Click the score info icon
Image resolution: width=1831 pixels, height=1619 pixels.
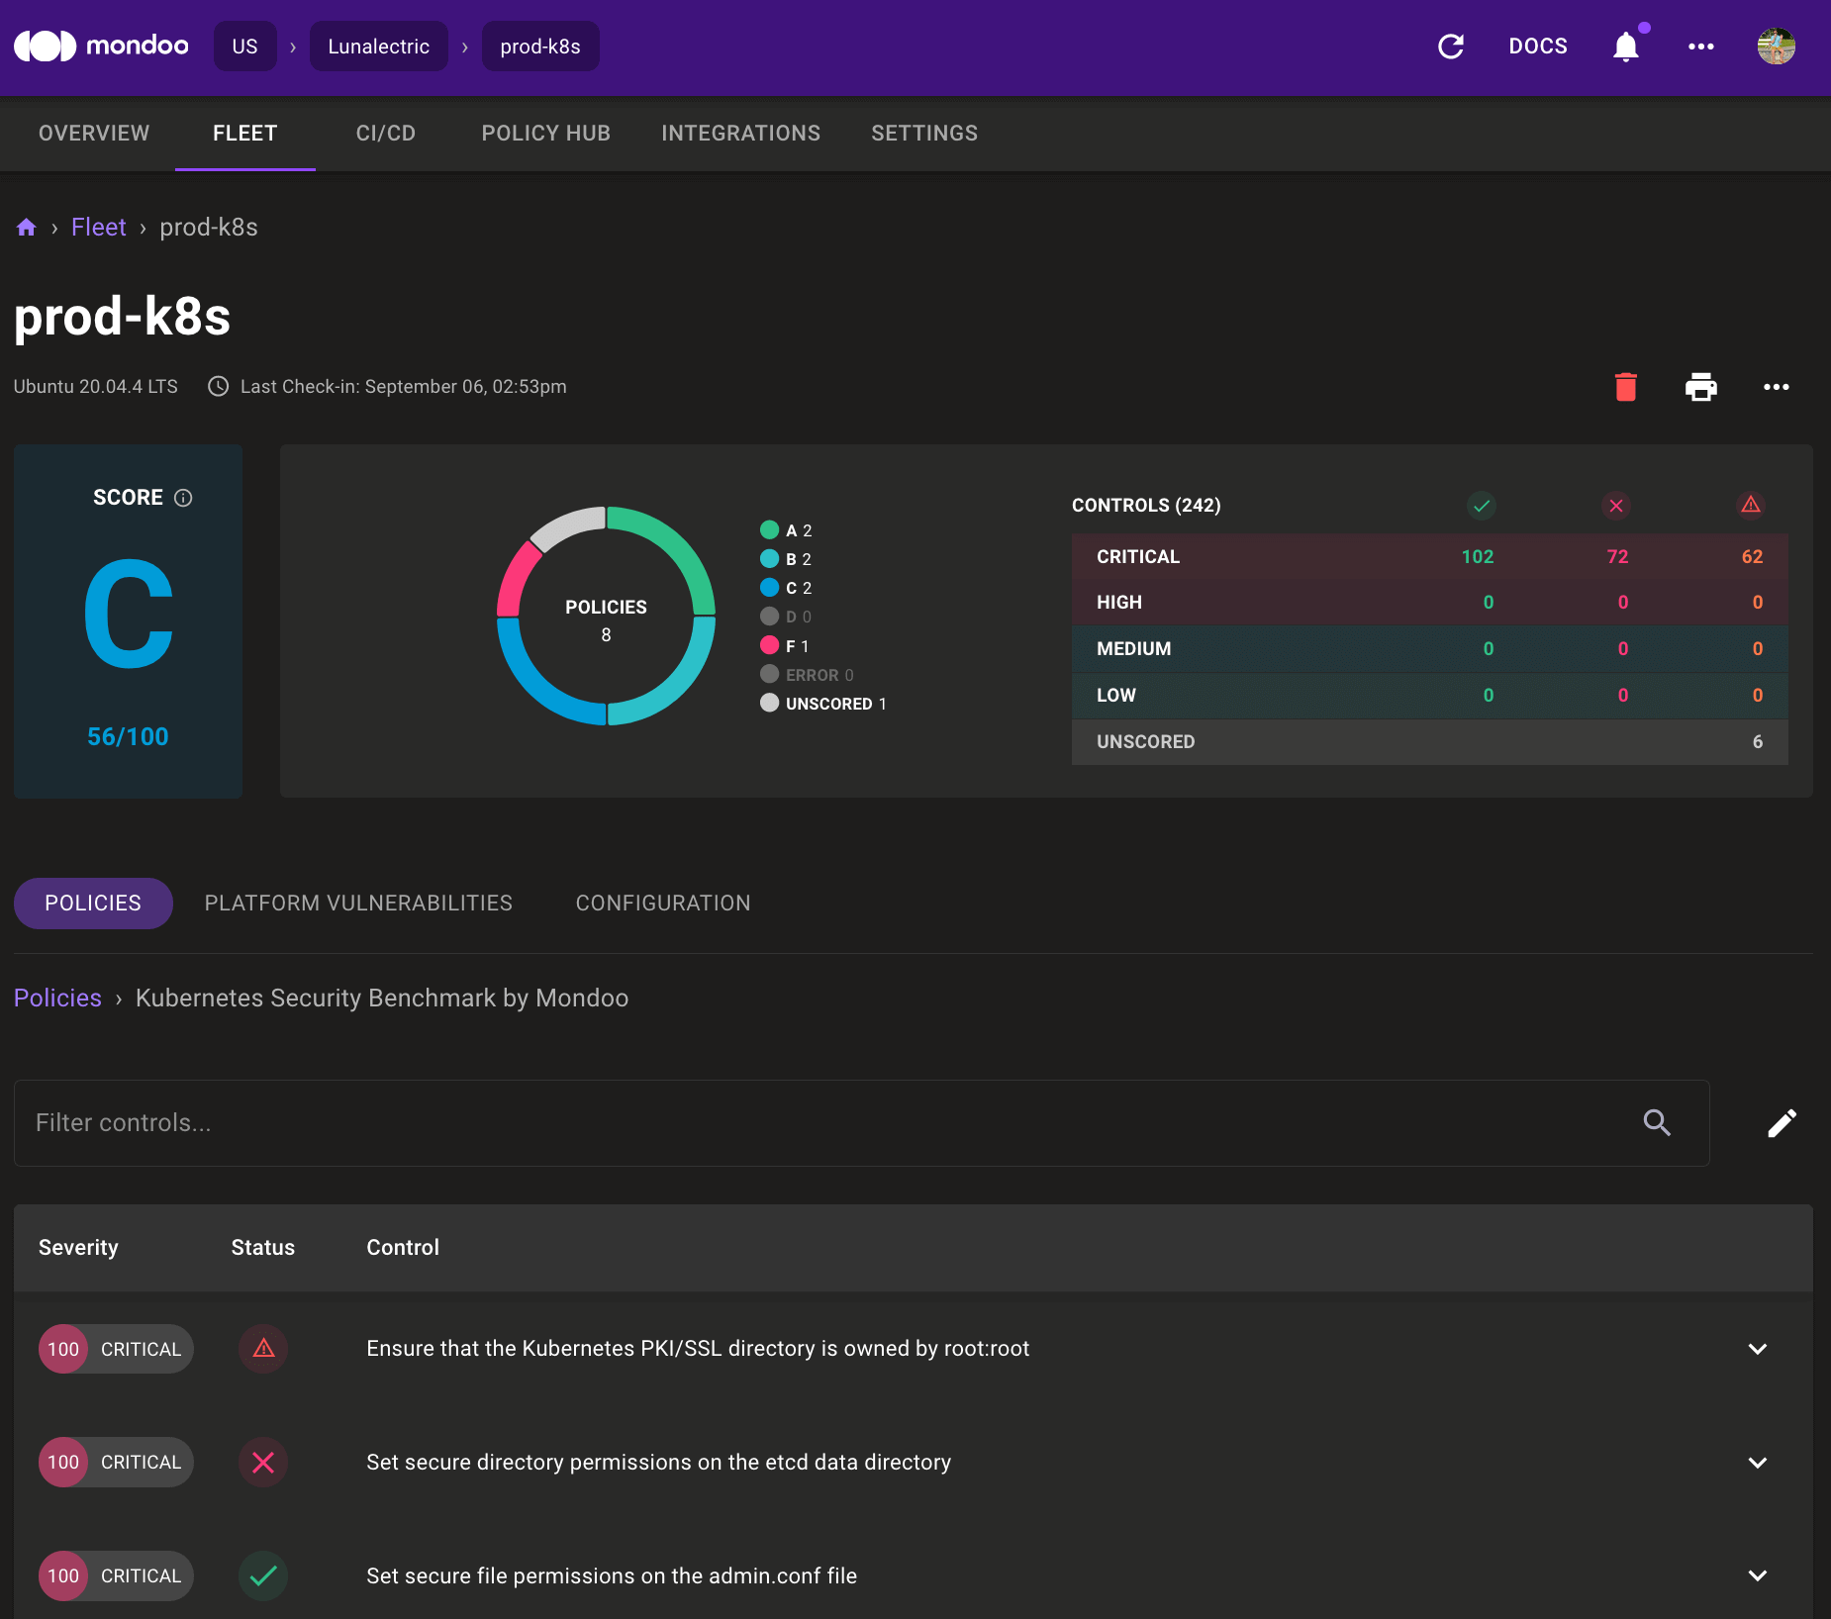(183, 498)
